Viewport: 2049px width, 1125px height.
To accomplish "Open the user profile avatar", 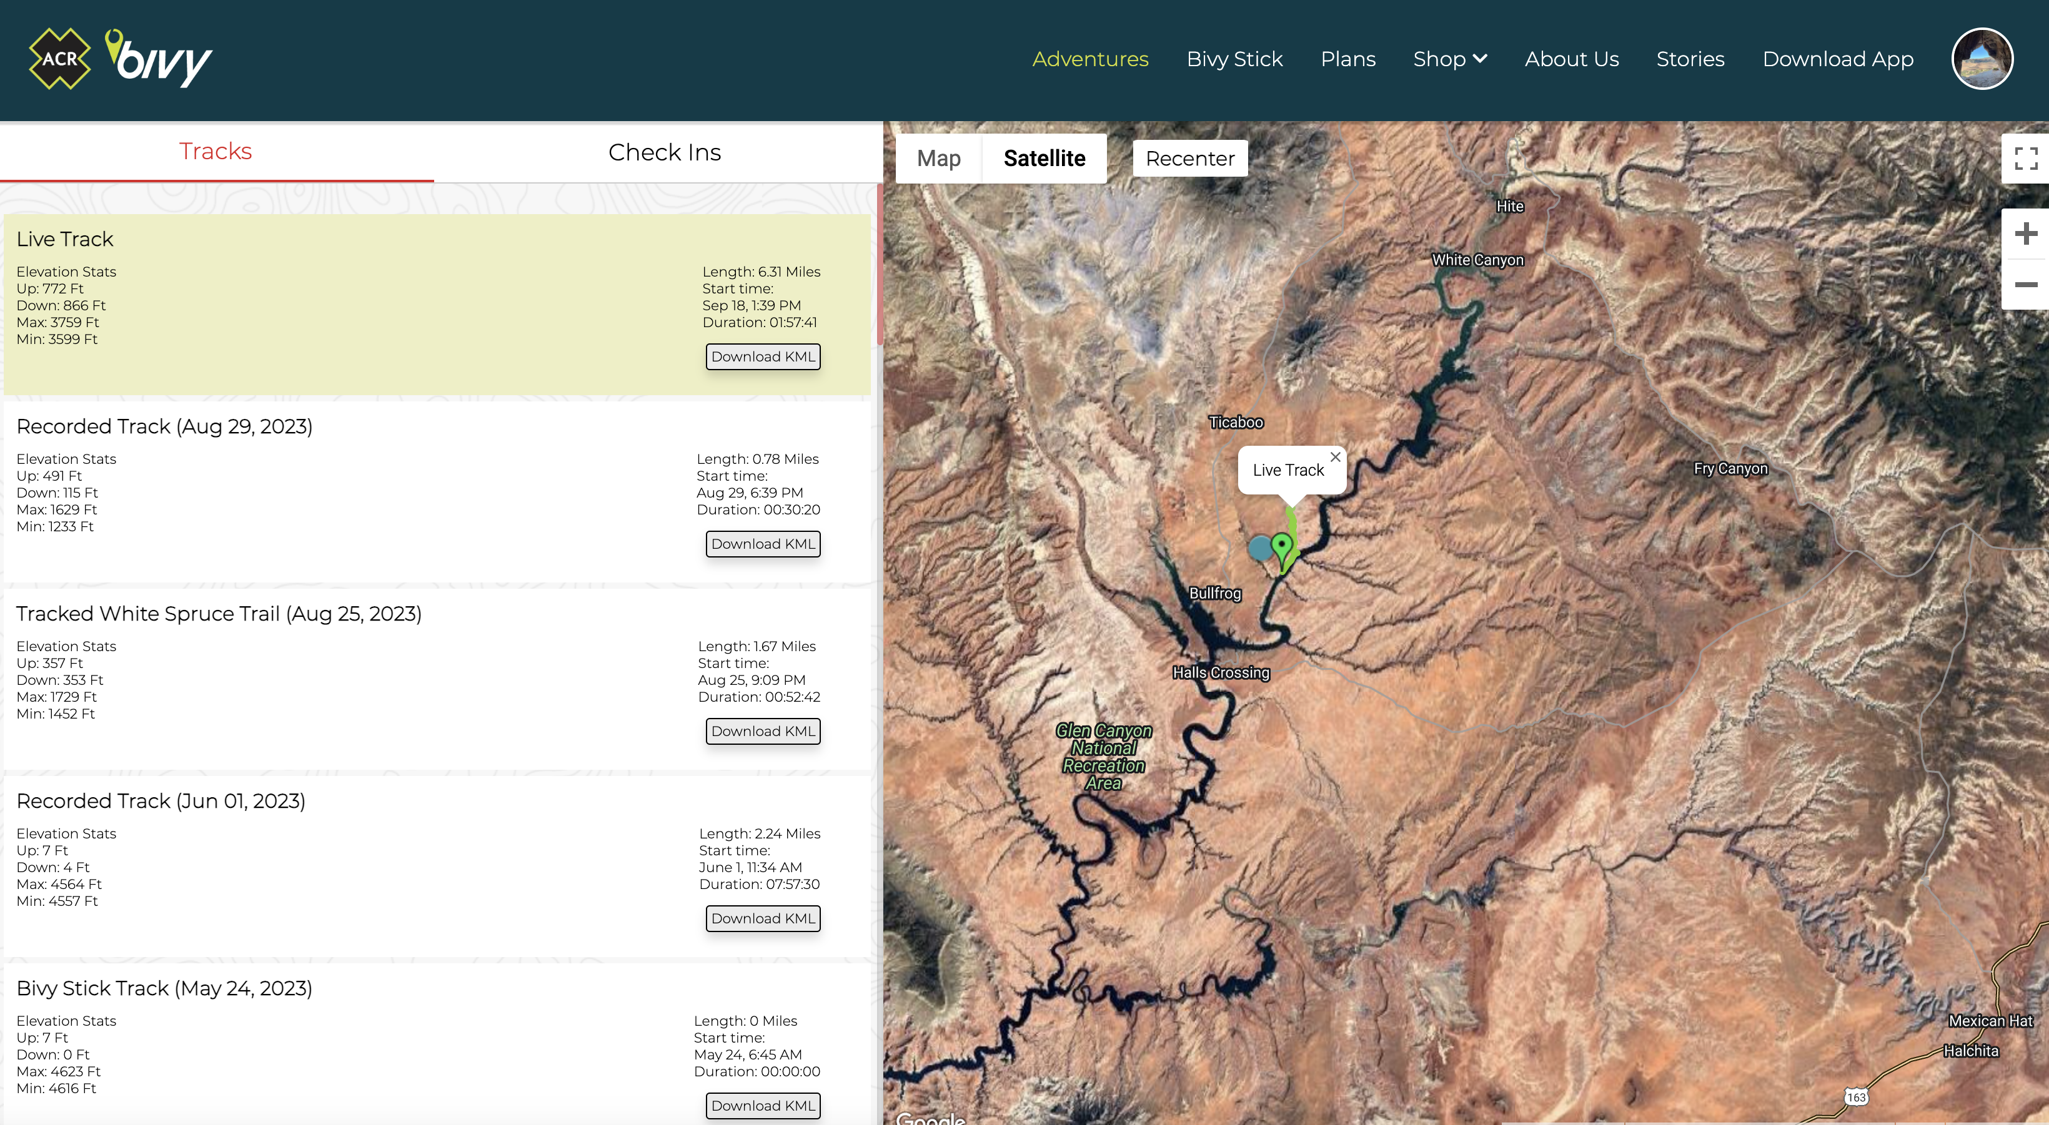I will tap(1982, 59).
